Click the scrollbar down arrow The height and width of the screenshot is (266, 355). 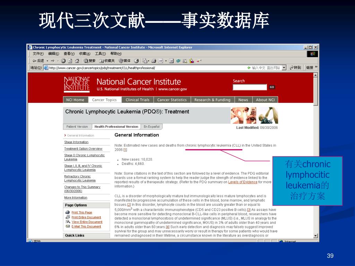(x=315, y=236)
